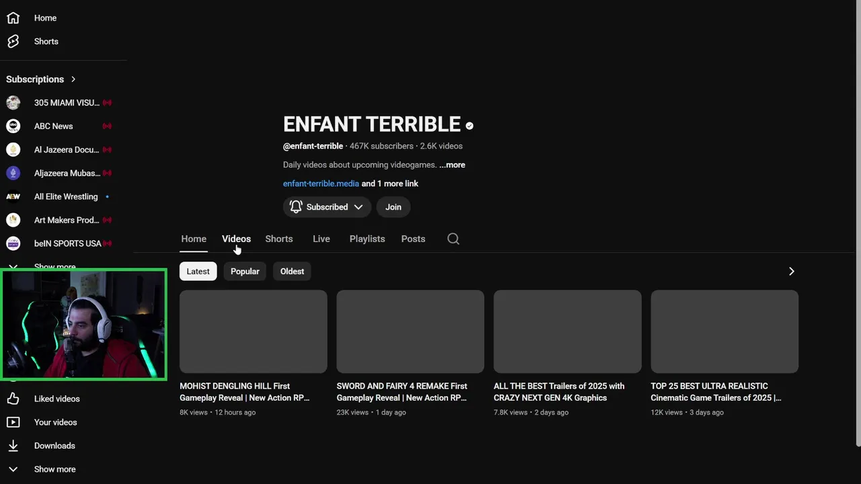Click the verified checkmark badge
This screenshot has height=484, width=861.
(470, 126)
